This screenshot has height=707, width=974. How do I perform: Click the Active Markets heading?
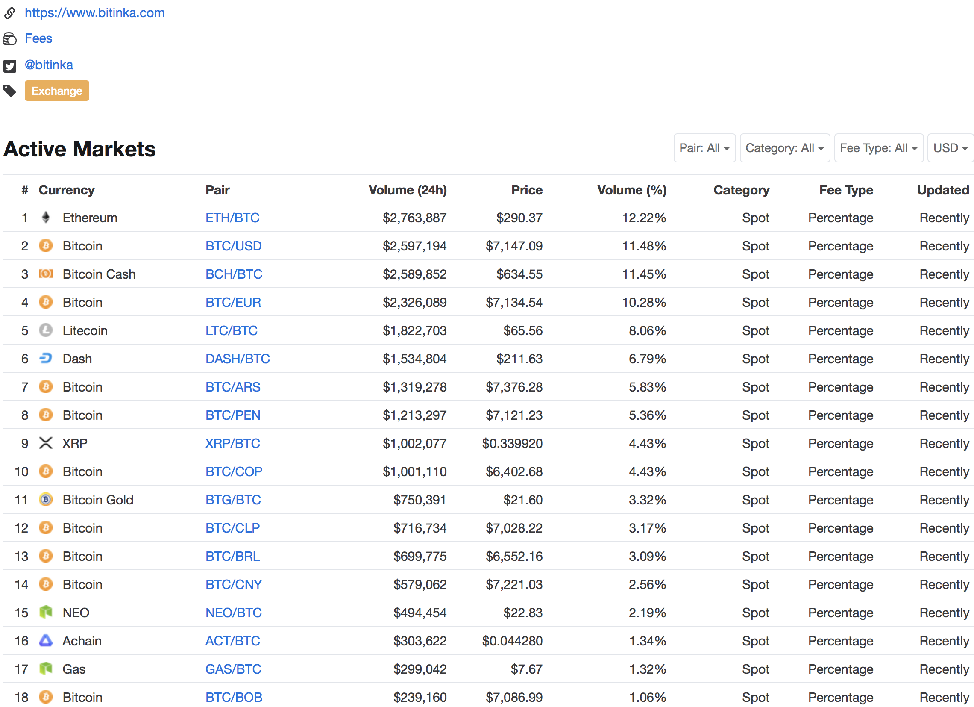(x=79, y=149)
